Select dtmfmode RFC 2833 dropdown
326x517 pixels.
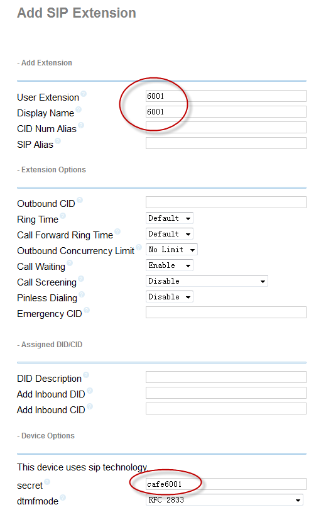click(224, 500)
